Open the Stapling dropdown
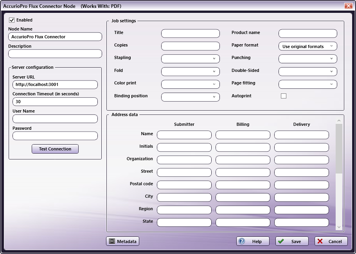This screenshot has height=254, width=356. point(191,59)
